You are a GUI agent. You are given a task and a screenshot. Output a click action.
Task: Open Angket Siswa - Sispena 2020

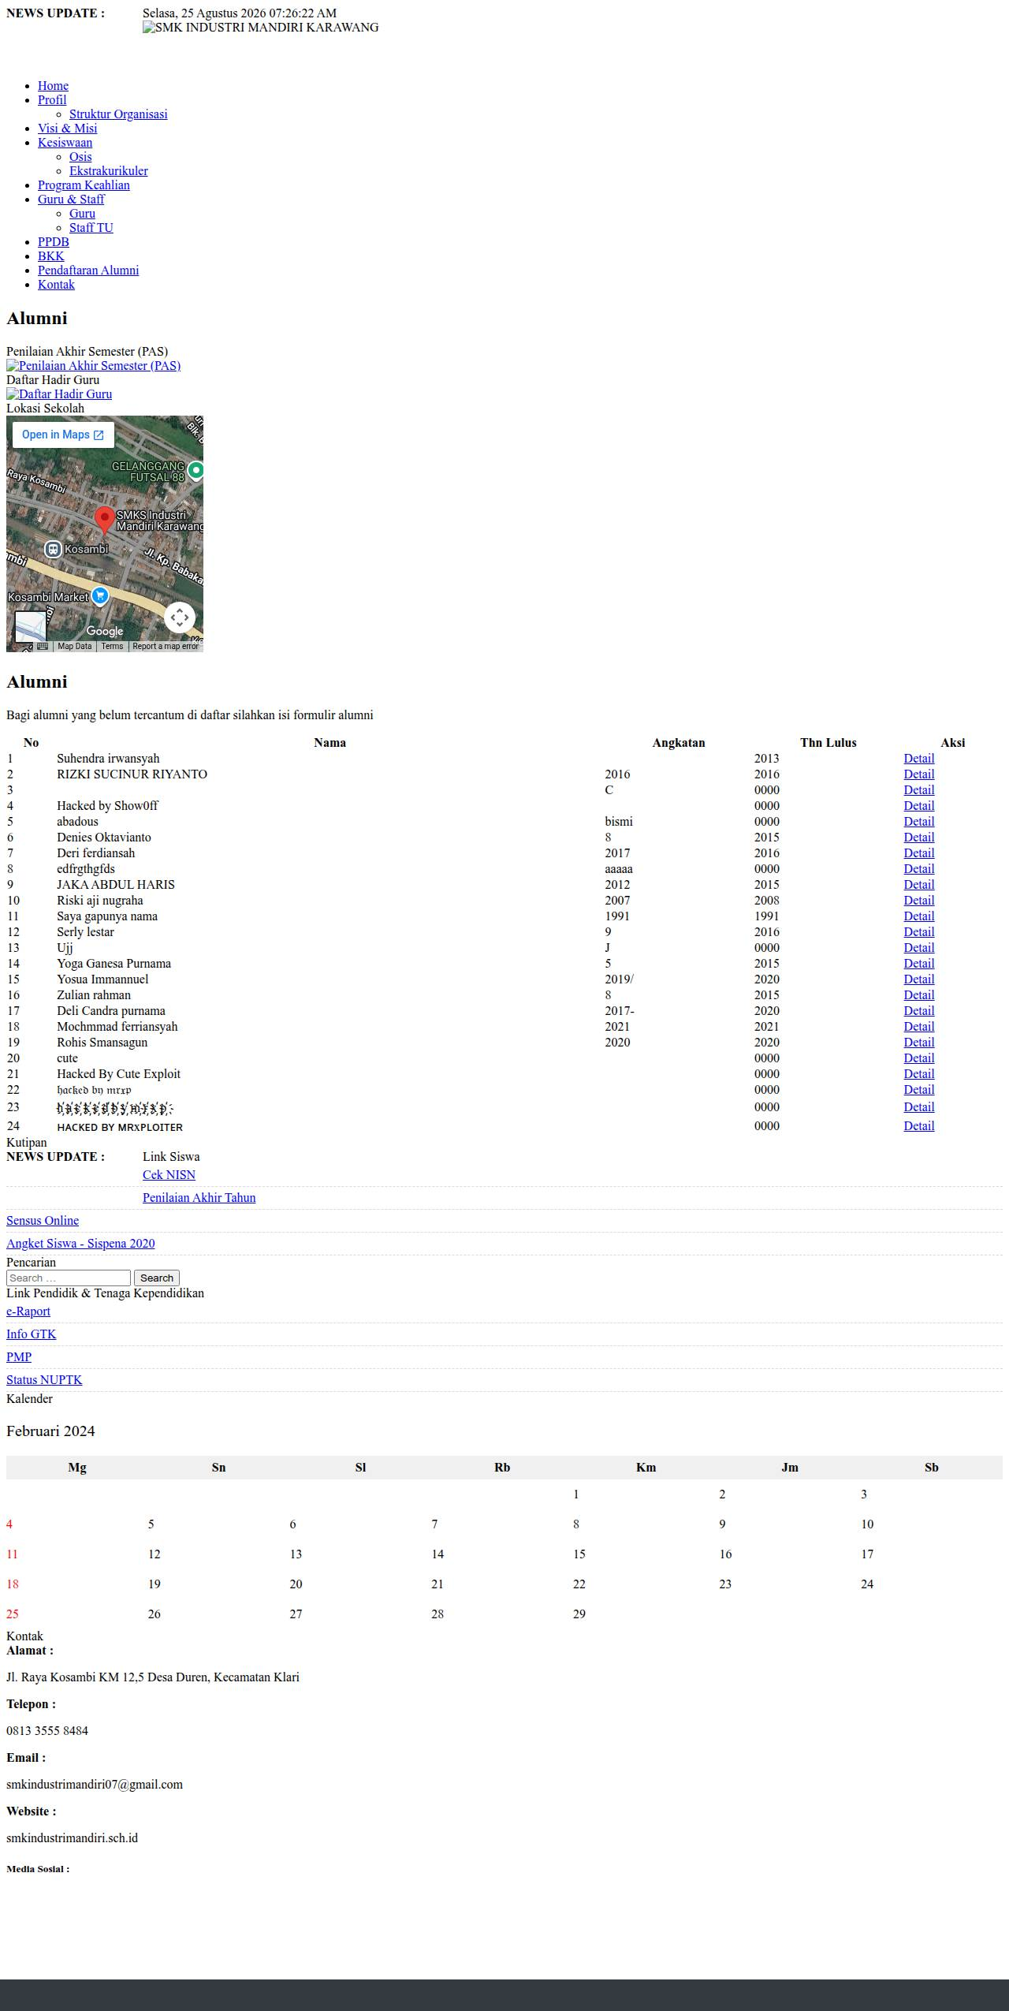(x=80, y=1244)
